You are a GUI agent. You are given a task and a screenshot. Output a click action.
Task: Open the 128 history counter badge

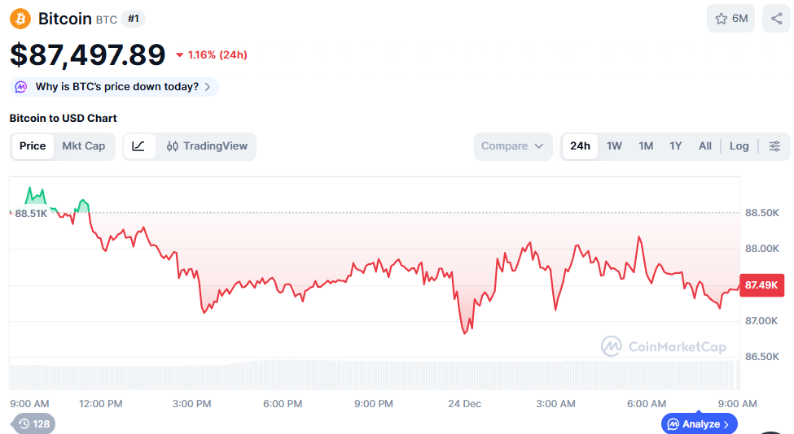coord(33,423)
